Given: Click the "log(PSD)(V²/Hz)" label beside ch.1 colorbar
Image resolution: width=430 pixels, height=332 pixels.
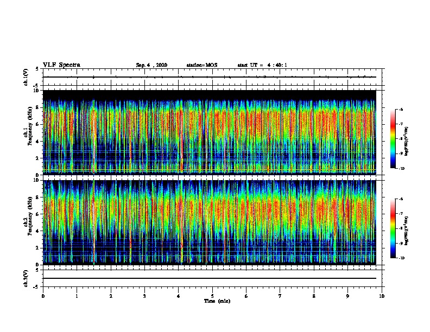Looking at the screenshot, I should pyautogui.click(x=406, y=141).
